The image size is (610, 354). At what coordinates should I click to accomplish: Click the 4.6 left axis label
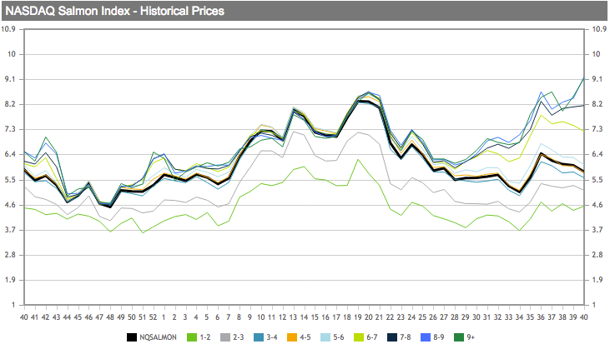[10, 205]
